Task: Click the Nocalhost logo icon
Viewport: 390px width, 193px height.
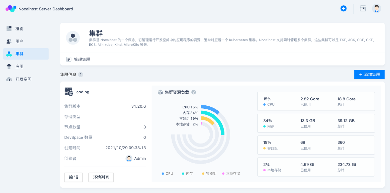Action: point(11,8)
